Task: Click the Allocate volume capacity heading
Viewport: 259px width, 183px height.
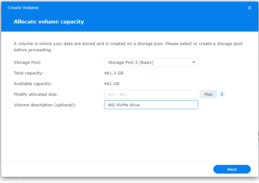Action: (x=49, y=22)
